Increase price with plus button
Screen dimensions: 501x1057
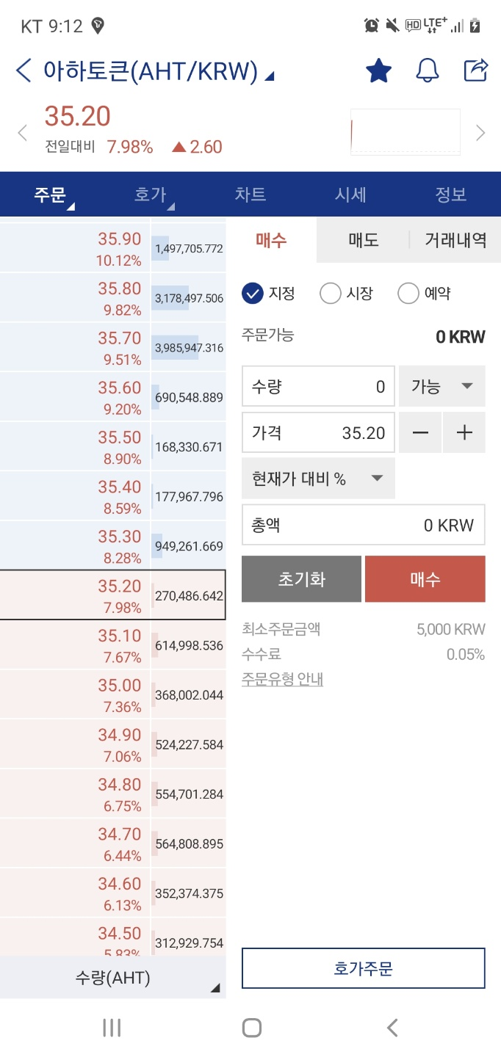tap(464, 432)
